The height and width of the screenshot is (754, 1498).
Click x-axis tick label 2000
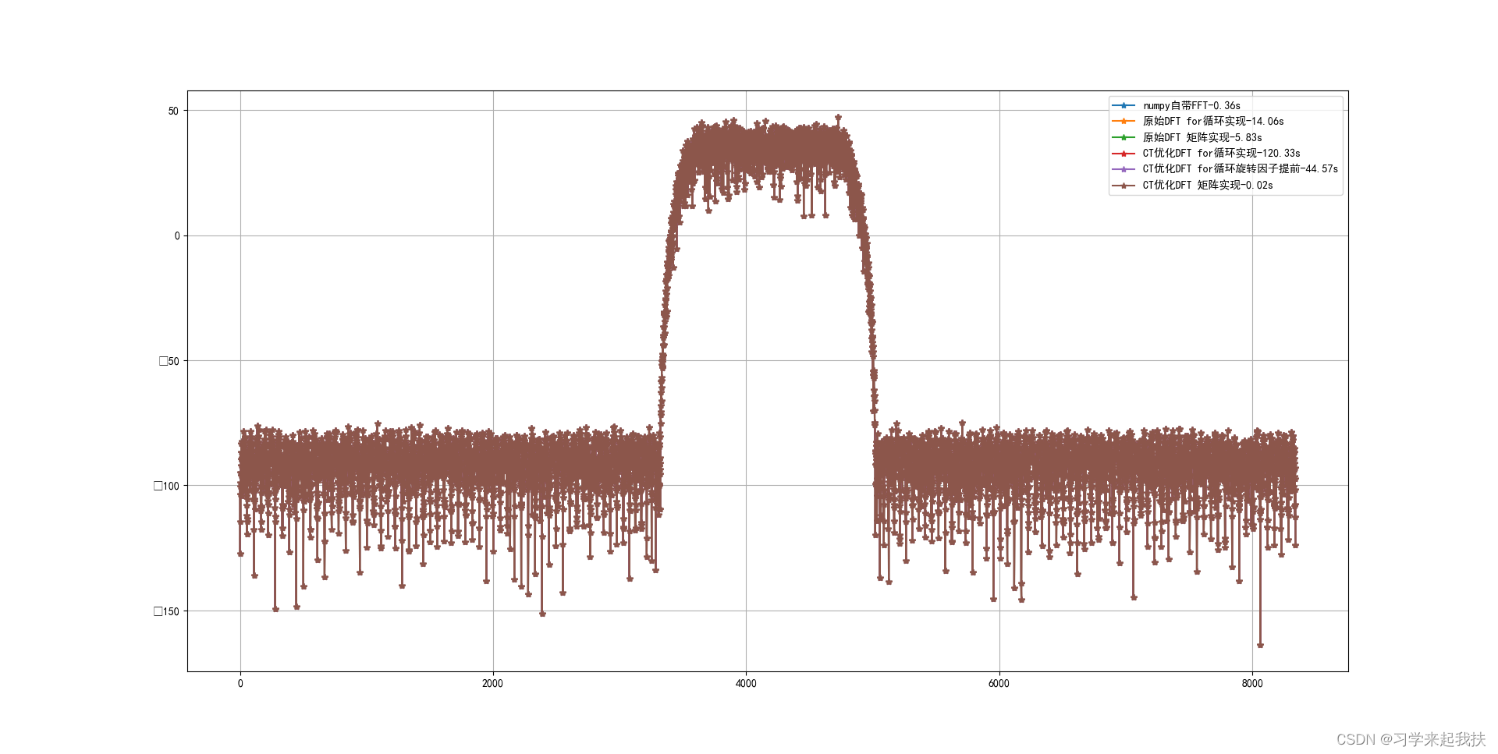pyautogui.click(x=493, y=684)
